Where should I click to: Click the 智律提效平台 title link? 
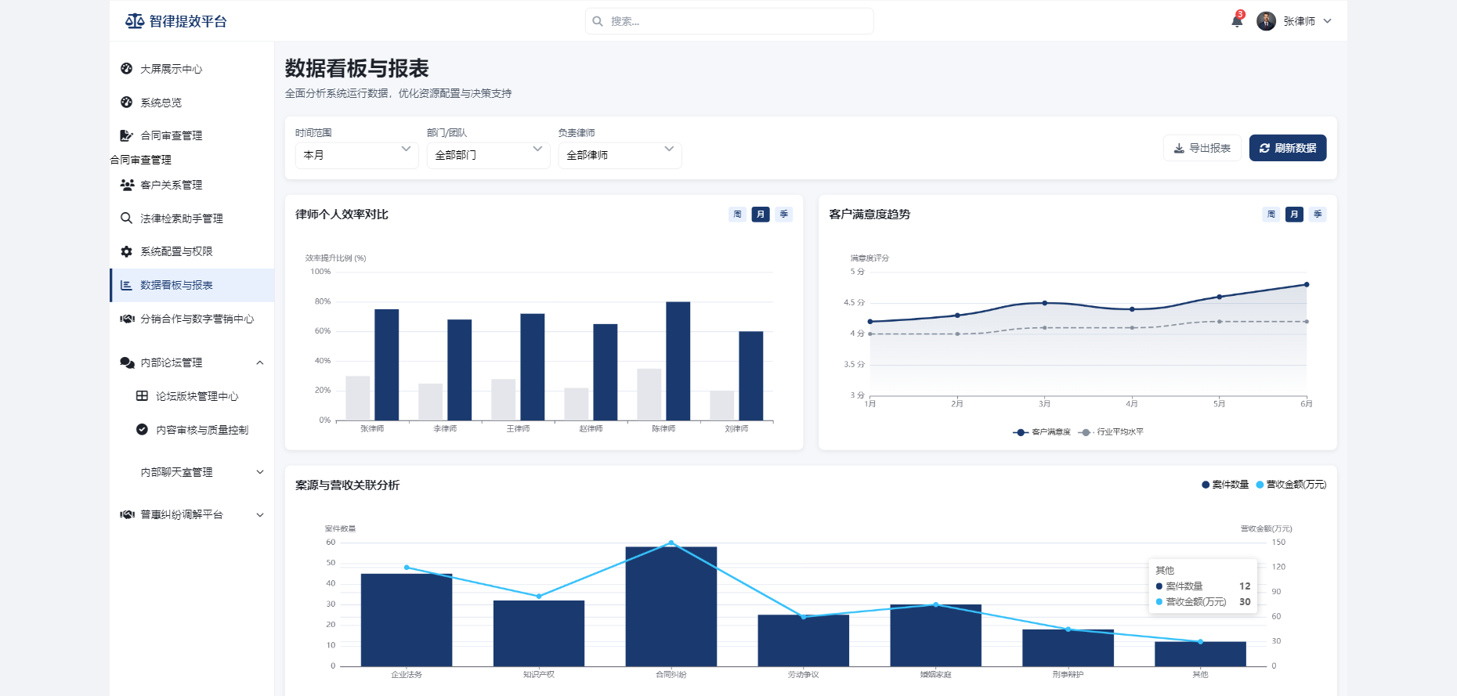(x=188, y=21)
